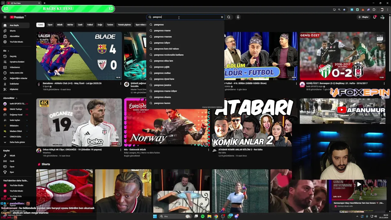
Task: Open options menu for Güldür Güldür video
Action: click(296, 83)
